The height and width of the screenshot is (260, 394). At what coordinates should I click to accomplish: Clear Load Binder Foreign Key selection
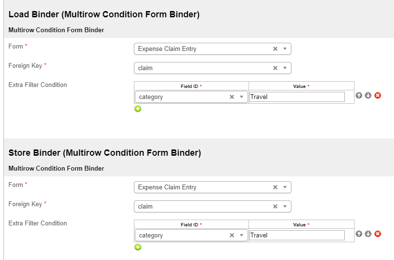tap(275, 68)
